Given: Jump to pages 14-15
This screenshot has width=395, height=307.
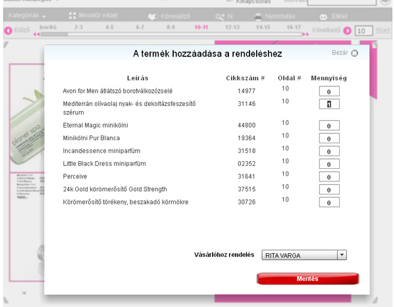Looking at the screenshot, I should tap(263, 27).
